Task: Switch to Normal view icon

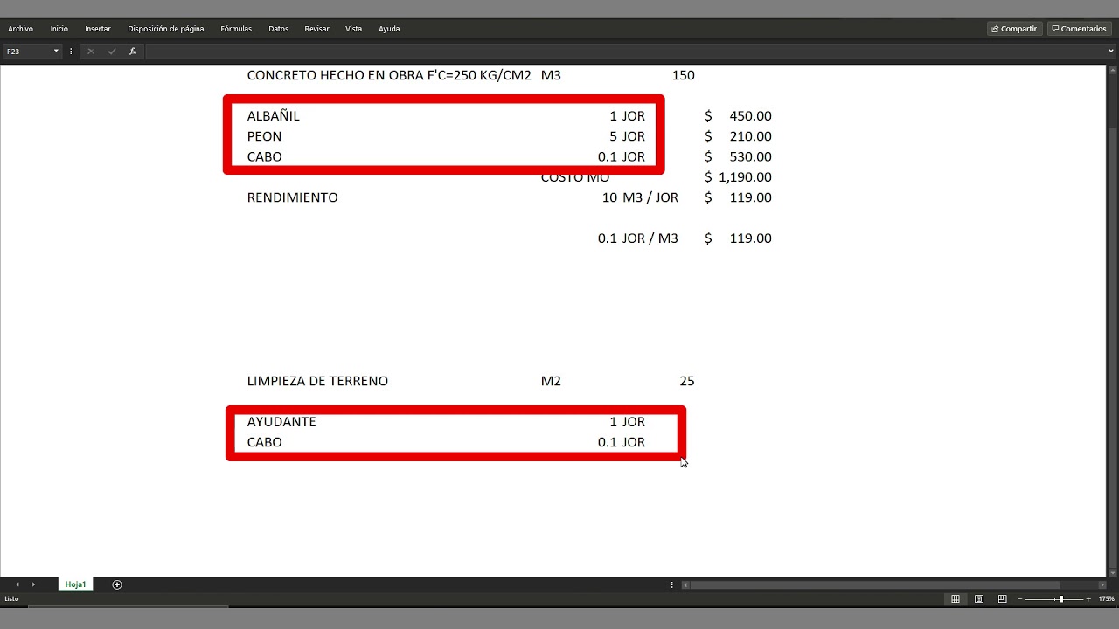Action: 956,599
